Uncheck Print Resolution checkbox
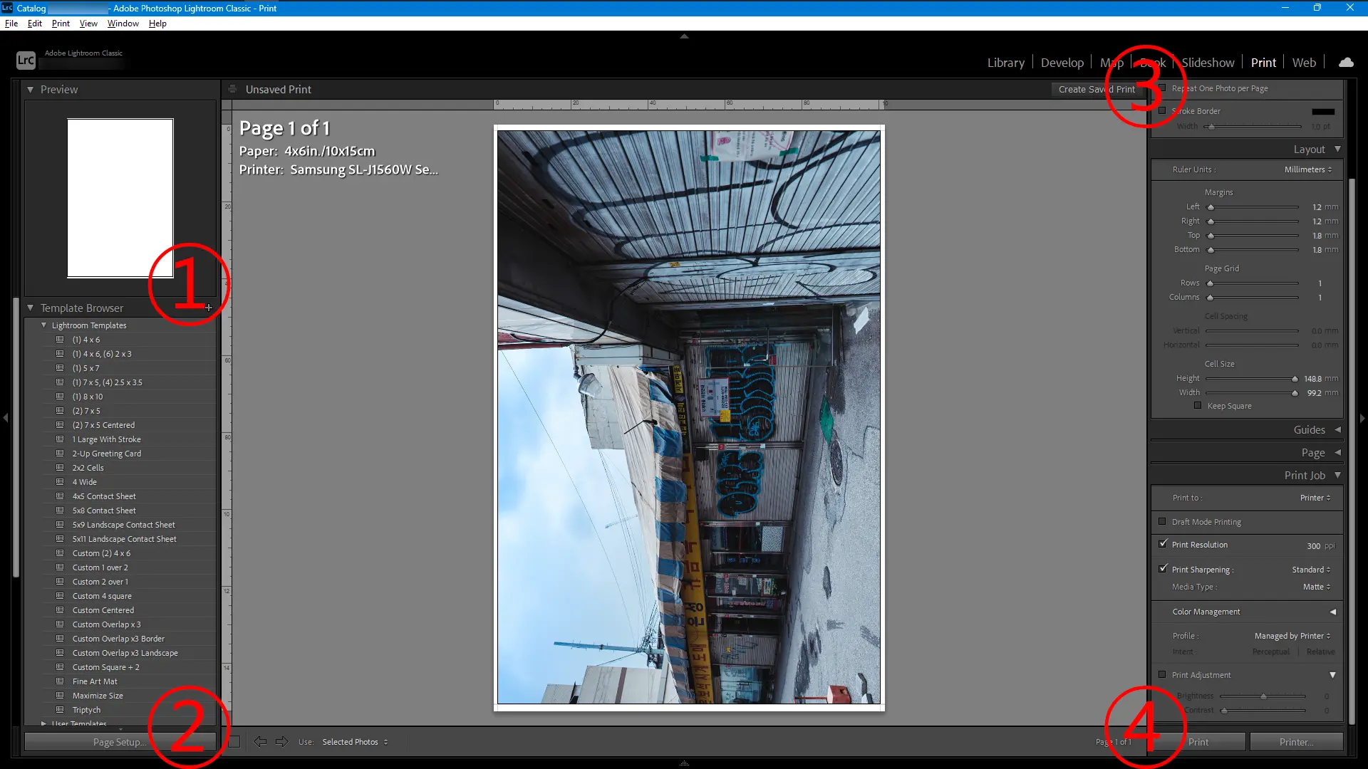 click(1163, 544)
